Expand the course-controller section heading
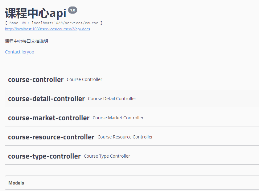Screen dimensions: 259x191 pyautogui.click(x=36, y=79)
